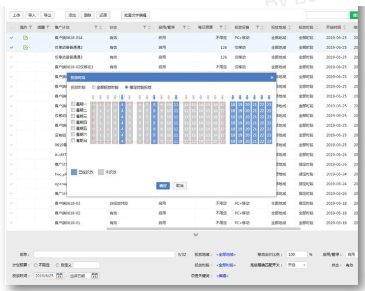Image resolution: width=365 pixels, height=291 pixels.
Task: Click the filter icon in 状态 column header
Action: click(x=145, y=27)
